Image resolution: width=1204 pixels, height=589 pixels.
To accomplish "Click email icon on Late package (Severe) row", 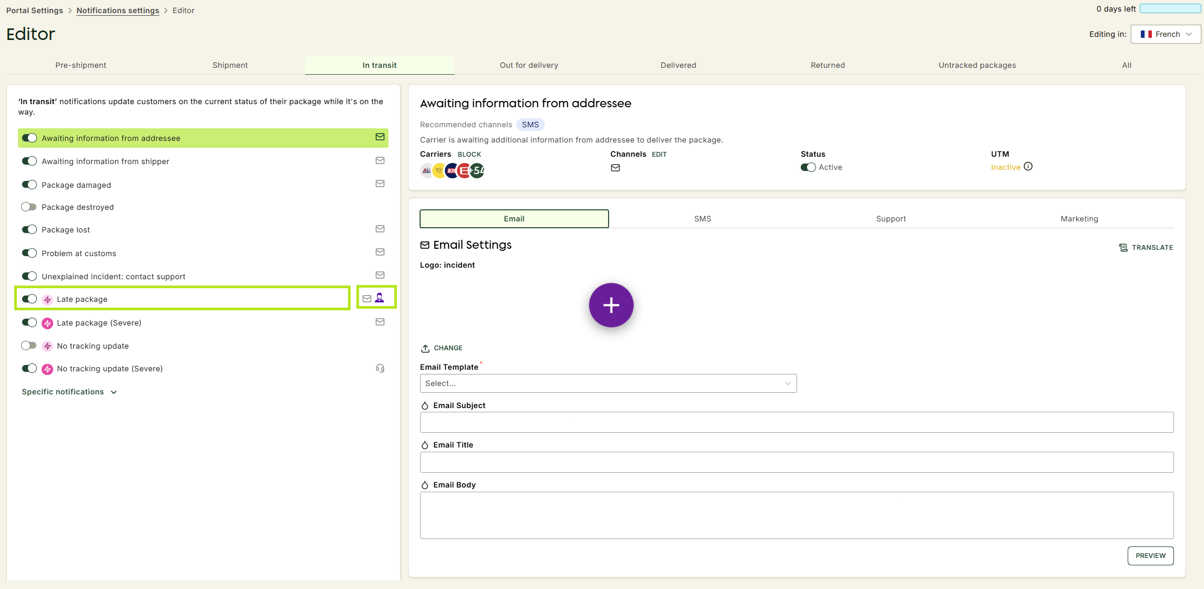I will pos(380,322).
